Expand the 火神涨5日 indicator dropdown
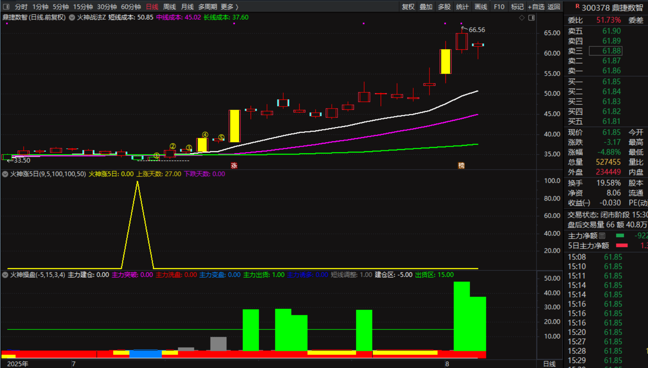648x368 pixels. click(5, 174)
